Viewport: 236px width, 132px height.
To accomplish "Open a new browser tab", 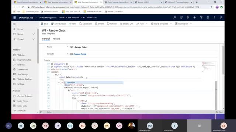I will [x=197, y=2].
